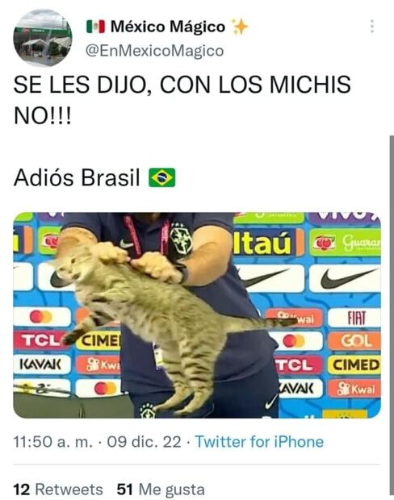This screenshot has width=394, height=500.
Task: Click the GOL sponsor logo in the photo
Action: pyautogui.click(x=354, y=341)
